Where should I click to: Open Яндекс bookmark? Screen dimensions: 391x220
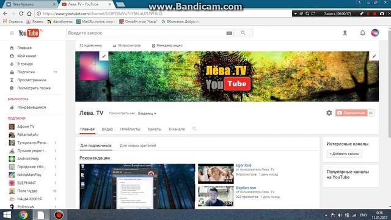(x=35, y=22)
